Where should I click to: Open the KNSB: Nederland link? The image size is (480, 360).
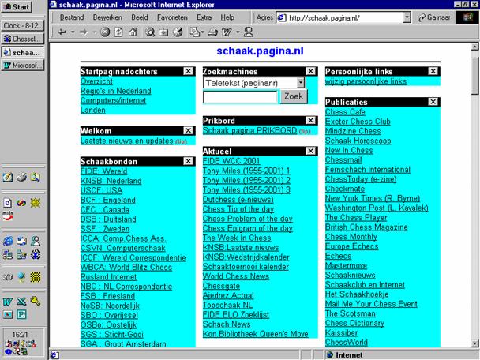click(x=111, y=181)
